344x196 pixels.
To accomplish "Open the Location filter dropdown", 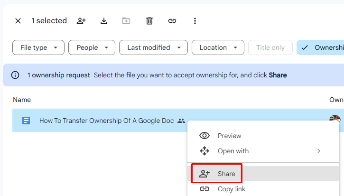I will [x=218, y=47].
